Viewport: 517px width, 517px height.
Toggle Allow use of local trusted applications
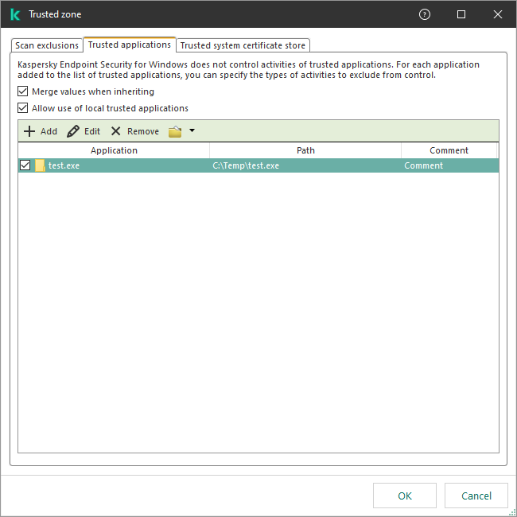click(x=22, y=108)
